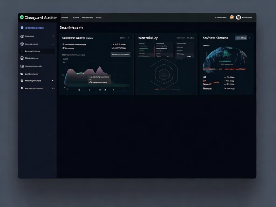Click the blue icon of the highlighted first sidebar item
The width and height of the screenshot is (276, 207).
click(22, 28)
